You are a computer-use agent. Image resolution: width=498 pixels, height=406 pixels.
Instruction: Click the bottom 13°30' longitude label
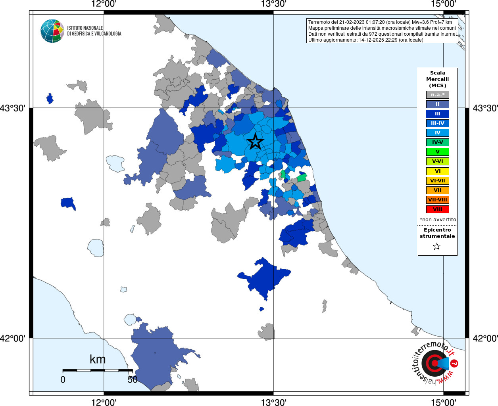click(273, 402)
